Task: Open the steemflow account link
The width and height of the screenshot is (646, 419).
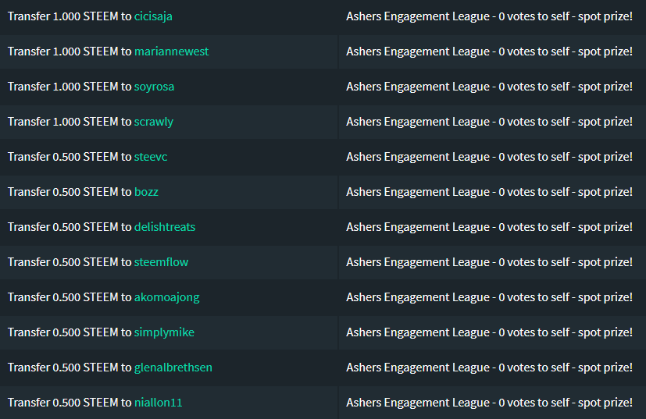Action: click(161, 262)
